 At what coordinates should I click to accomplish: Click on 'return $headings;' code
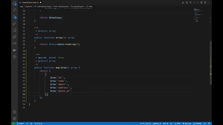[51, 18]
